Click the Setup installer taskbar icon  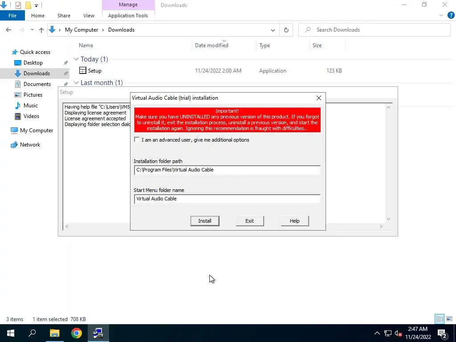(98, 333)
